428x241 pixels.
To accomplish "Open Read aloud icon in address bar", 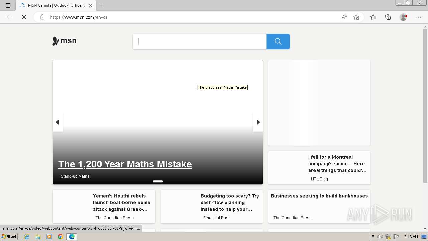I will [344, 17].
